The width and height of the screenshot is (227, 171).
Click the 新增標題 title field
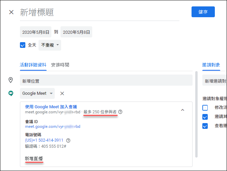tap(100, 12)
